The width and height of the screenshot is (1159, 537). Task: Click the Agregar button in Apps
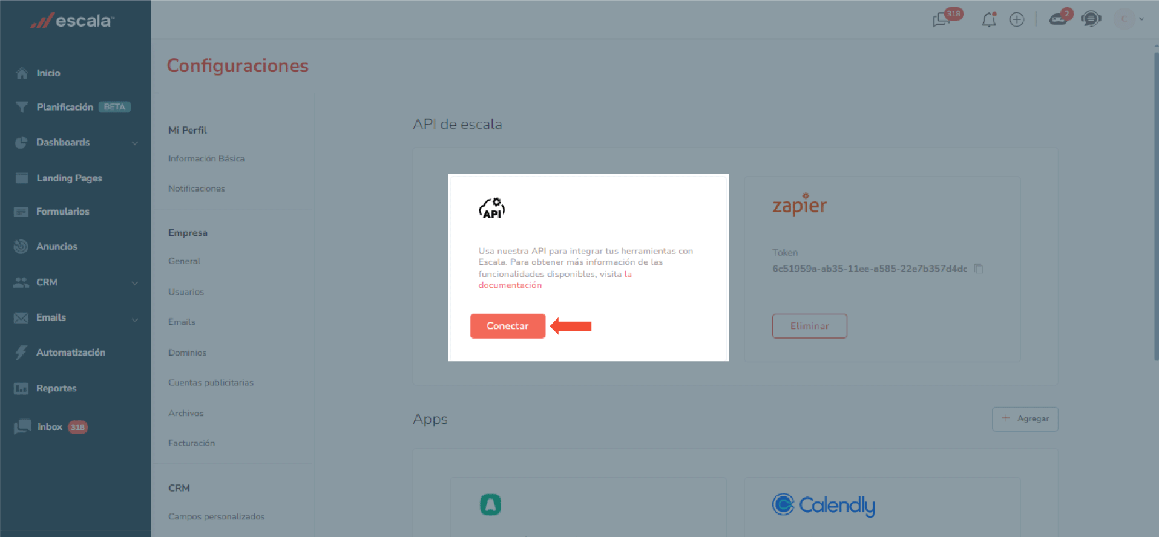point(1025,418)
